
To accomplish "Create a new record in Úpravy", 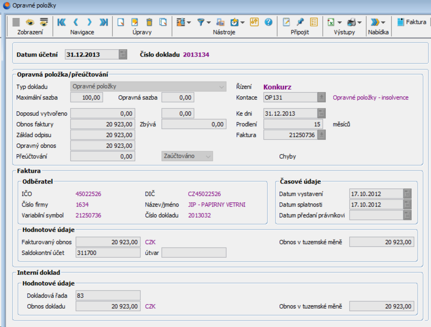I will tap(121, 22).
